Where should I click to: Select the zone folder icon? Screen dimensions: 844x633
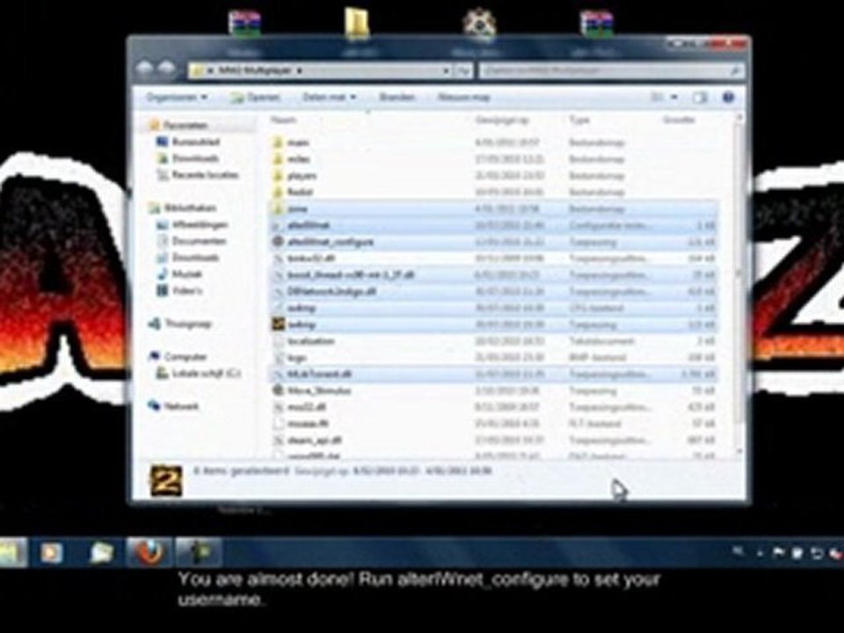pos(278,208)
